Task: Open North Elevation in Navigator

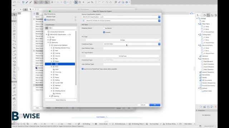Action: [209, 64]
